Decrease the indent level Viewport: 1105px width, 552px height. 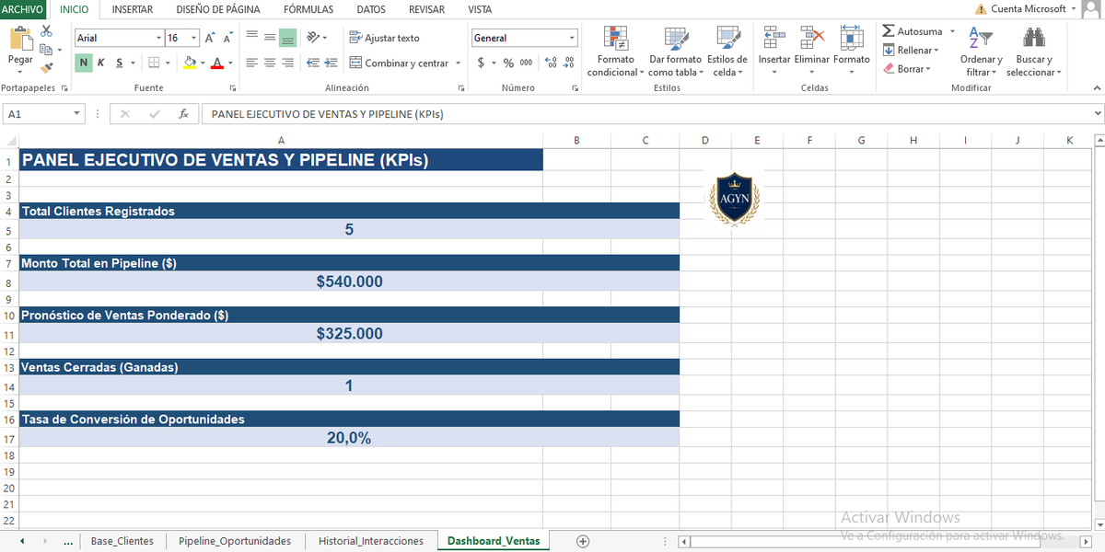click(313, 63)
